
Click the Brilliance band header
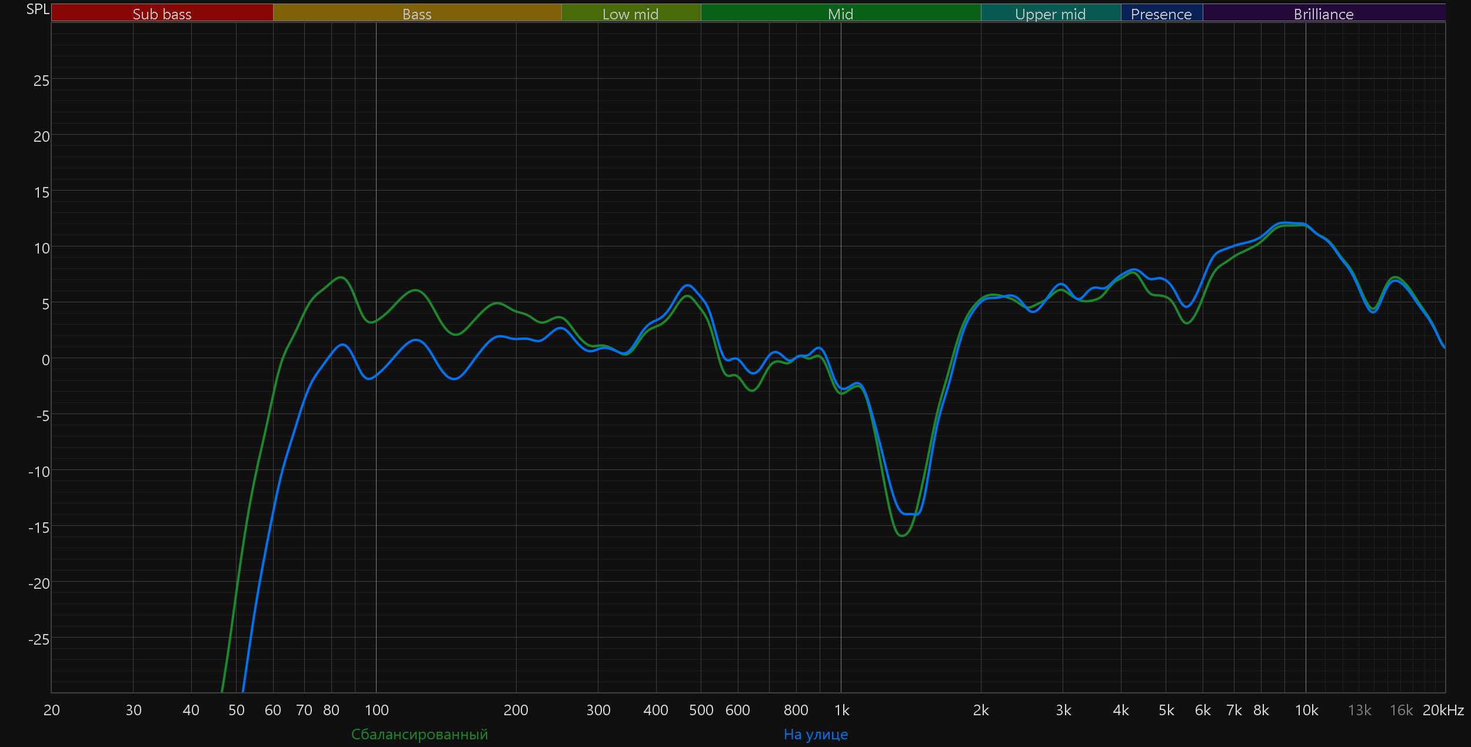1323,14
